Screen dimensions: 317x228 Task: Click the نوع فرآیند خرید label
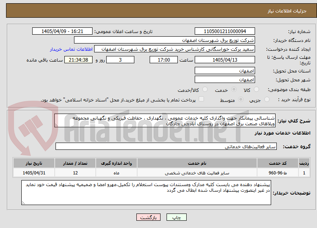tap(294, 99)
